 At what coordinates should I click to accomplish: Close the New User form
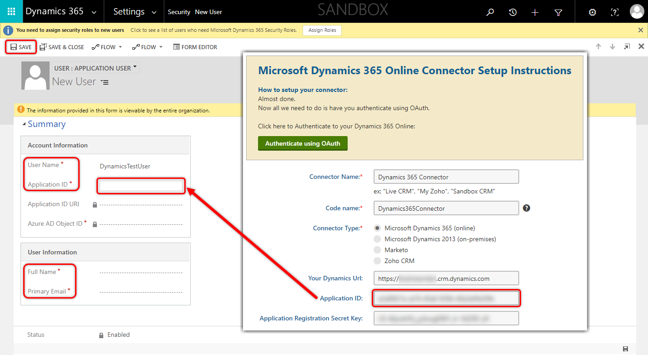coord(641,46)
